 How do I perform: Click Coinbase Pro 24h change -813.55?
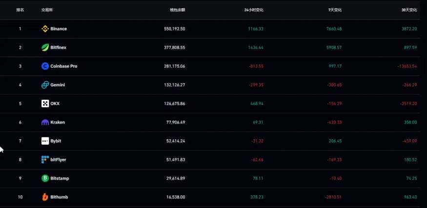click(x=256, y=66)
